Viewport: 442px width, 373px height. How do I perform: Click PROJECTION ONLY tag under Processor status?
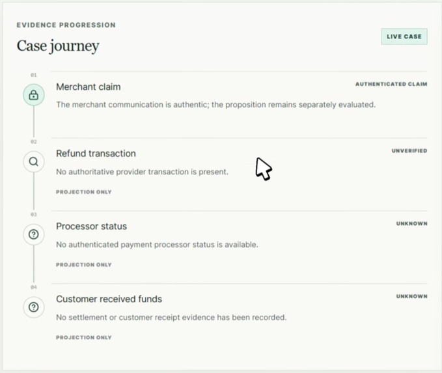84,265
